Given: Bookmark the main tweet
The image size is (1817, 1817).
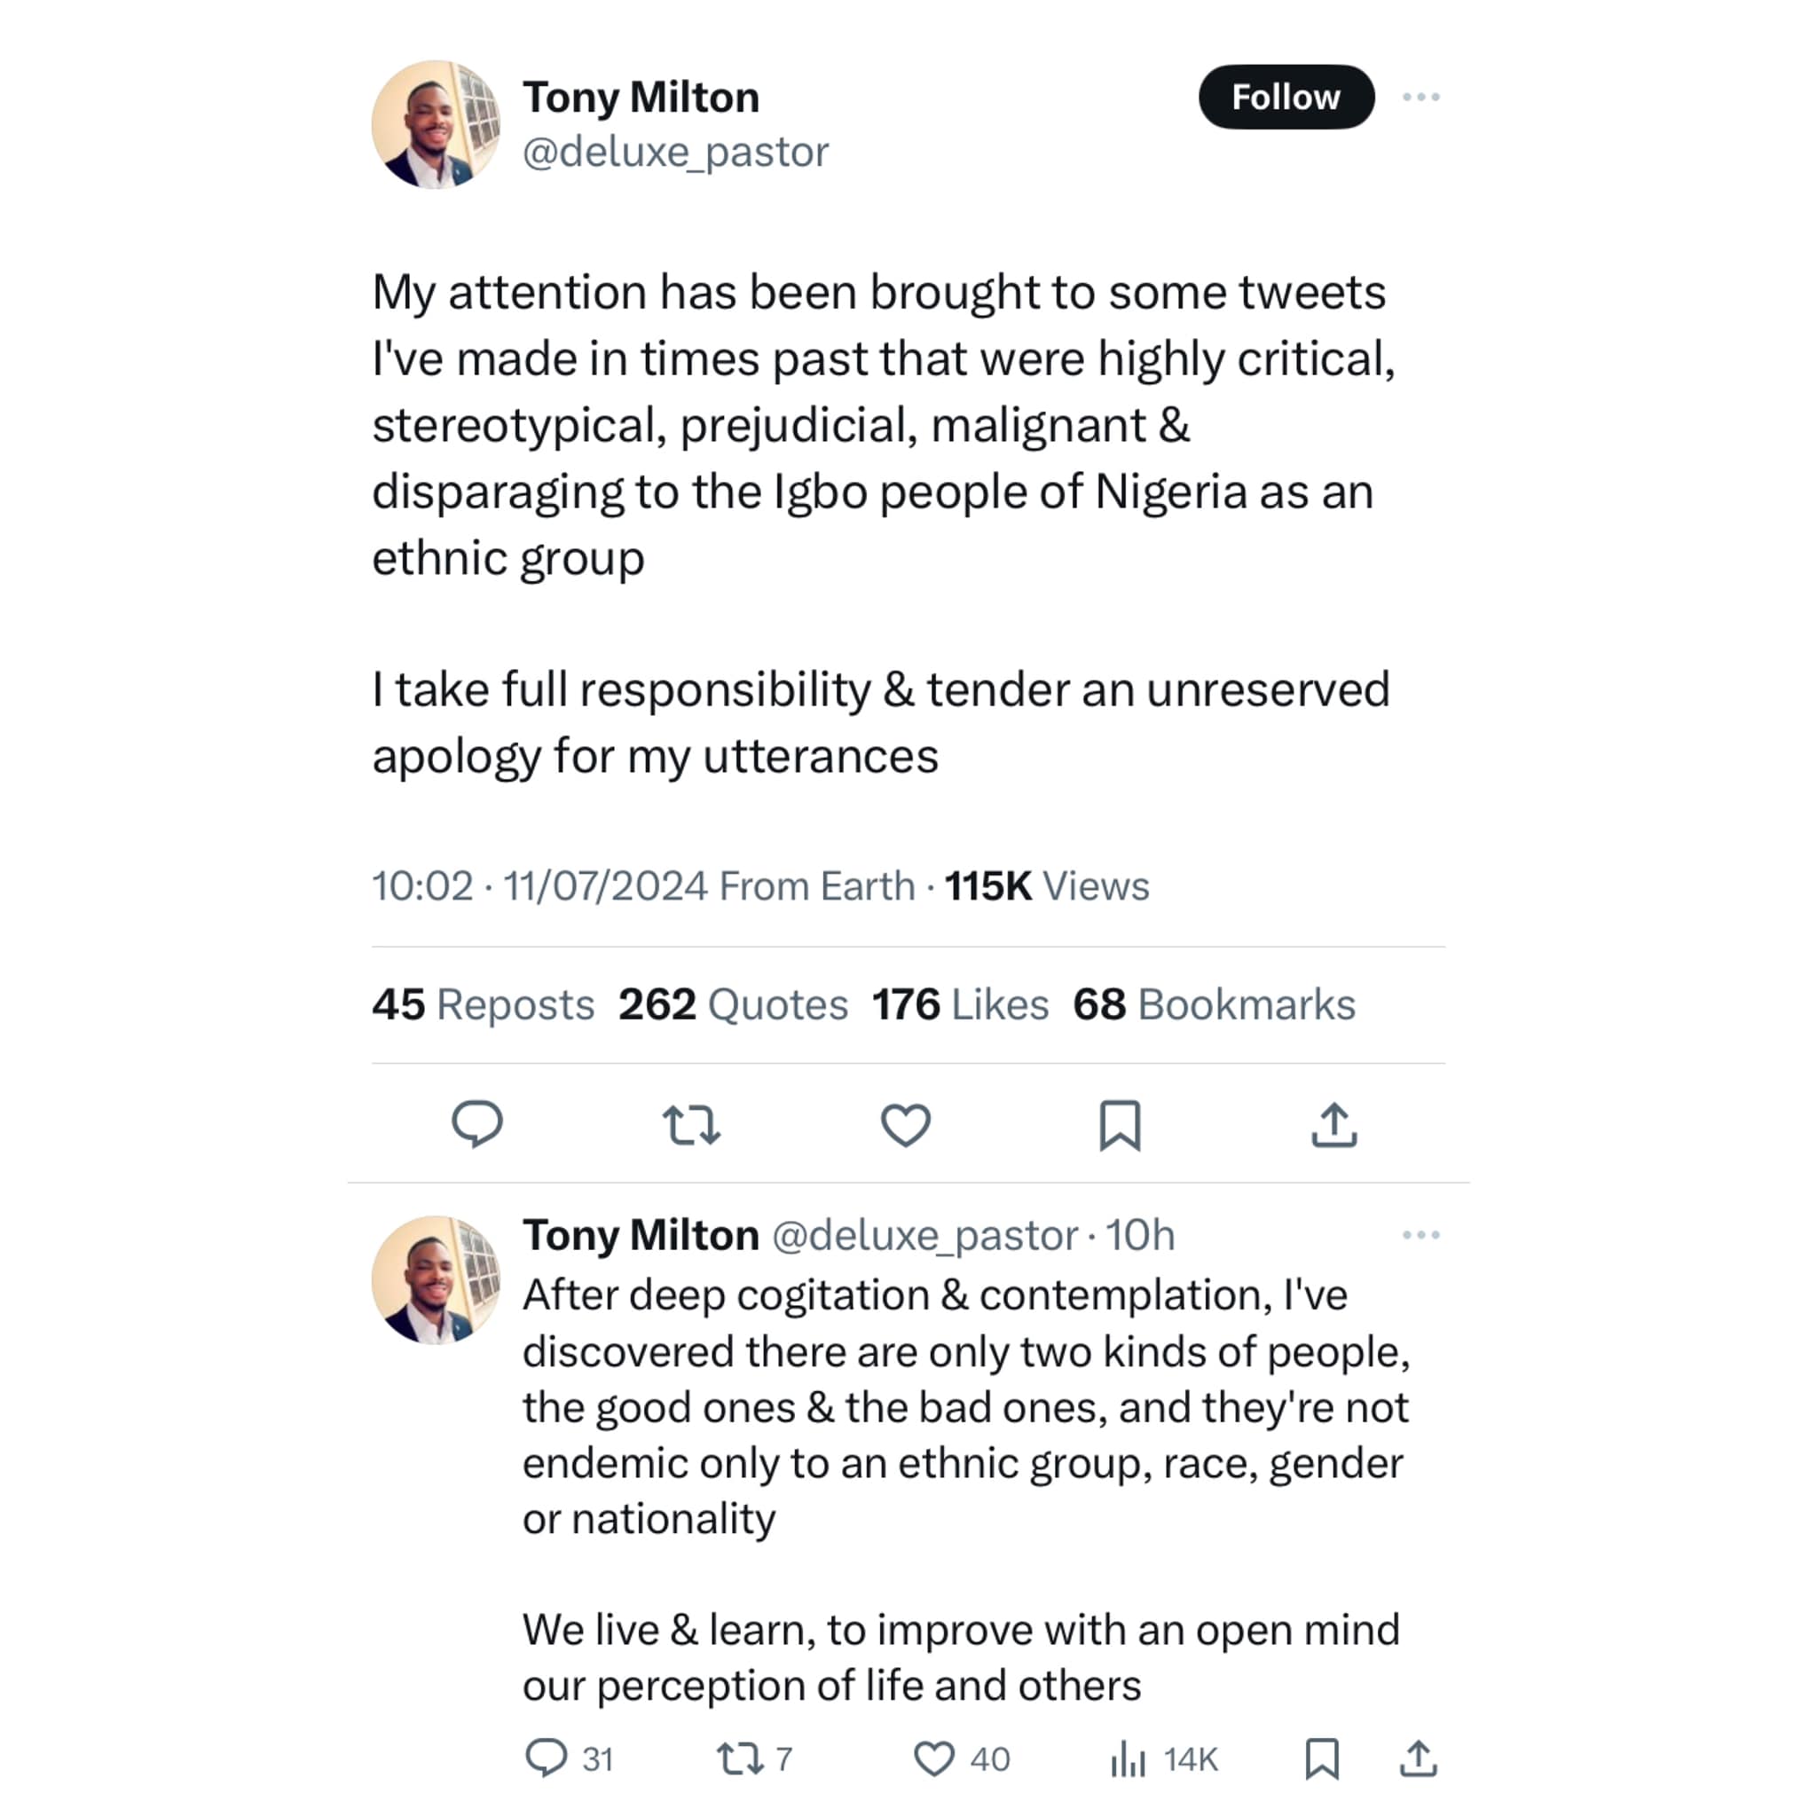Looking at the screenshot, I should tap(1121, 1125).
